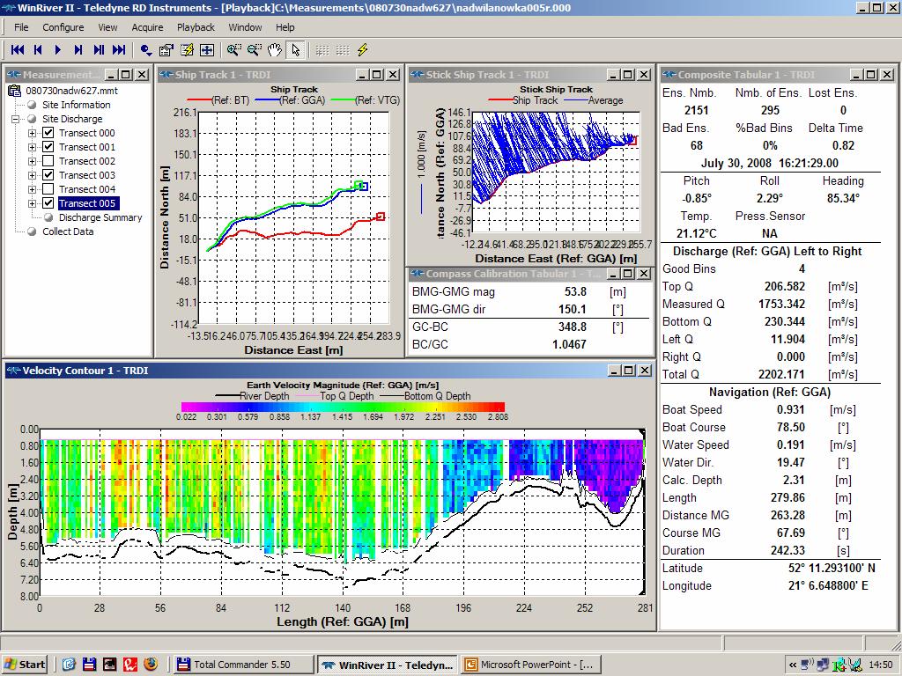The width and height of the screenshot is (902, 676).
Task: Click the system clock showing 14:50
Action: pyautogui.click(x=880, y=665)
